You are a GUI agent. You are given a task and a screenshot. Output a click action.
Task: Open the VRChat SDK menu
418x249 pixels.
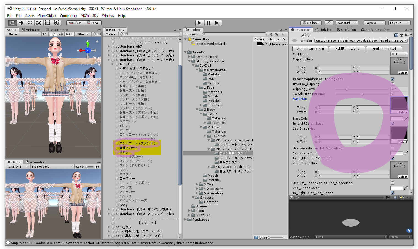90,16
